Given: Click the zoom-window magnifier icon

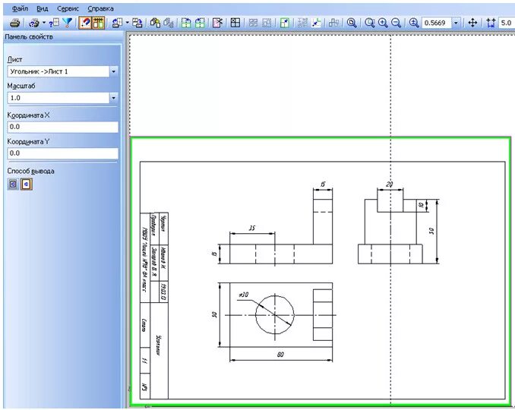Looking at the screenshot, I should click(x=369, y=23).
